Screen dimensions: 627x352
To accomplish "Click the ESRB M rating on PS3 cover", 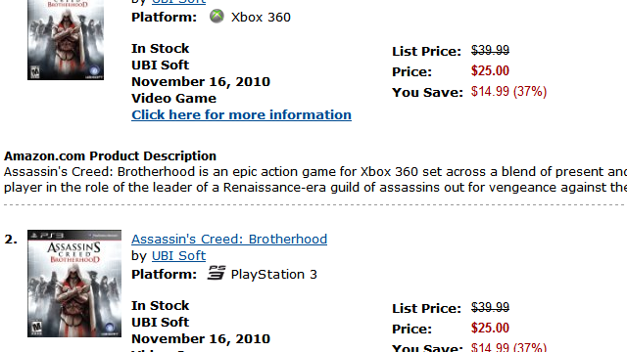I will point(36,329).
